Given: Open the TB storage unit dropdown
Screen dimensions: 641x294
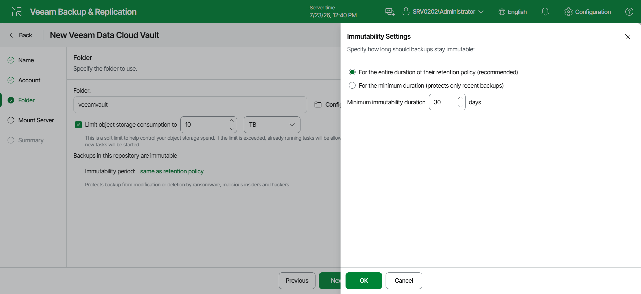Looking at the screenshot, I should click(272, 125).
